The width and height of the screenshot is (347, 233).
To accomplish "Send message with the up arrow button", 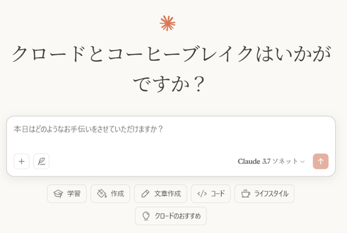I will coord(320,161).
